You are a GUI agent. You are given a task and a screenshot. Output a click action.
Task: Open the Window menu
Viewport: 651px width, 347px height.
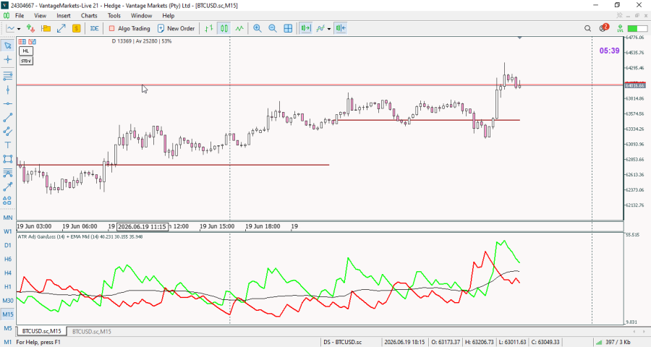pos(141,16)
